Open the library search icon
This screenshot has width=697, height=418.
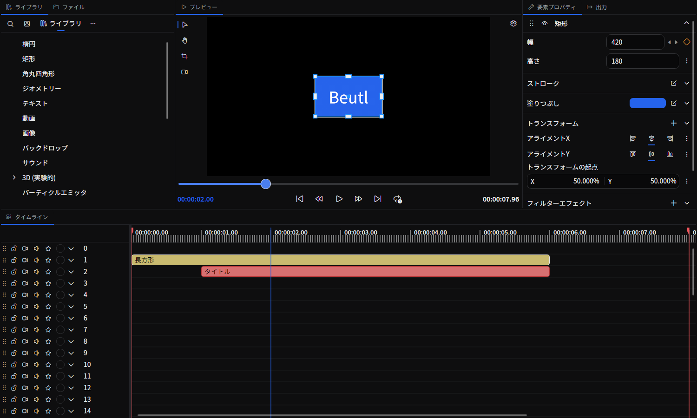pyautogui.click(x=10, y=24)
